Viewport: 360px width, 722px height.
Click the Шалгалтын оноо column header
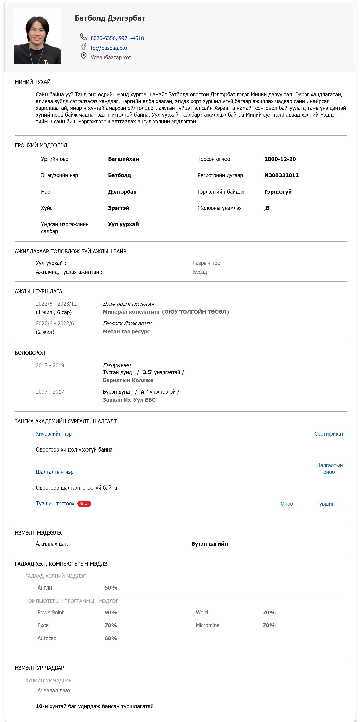click(329, 469)
